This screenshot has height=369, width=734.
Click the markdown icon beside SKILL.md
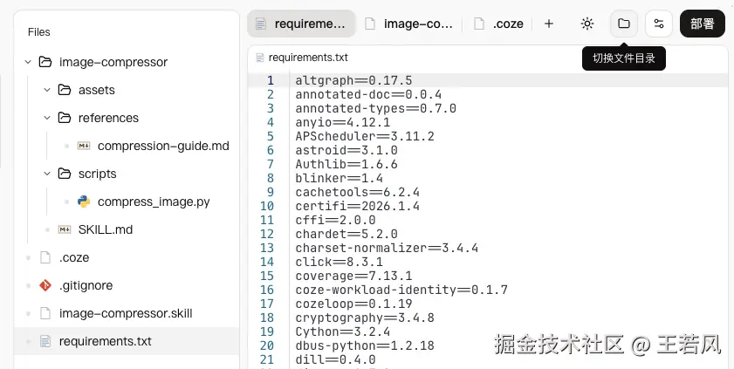(x=64, y=229)
